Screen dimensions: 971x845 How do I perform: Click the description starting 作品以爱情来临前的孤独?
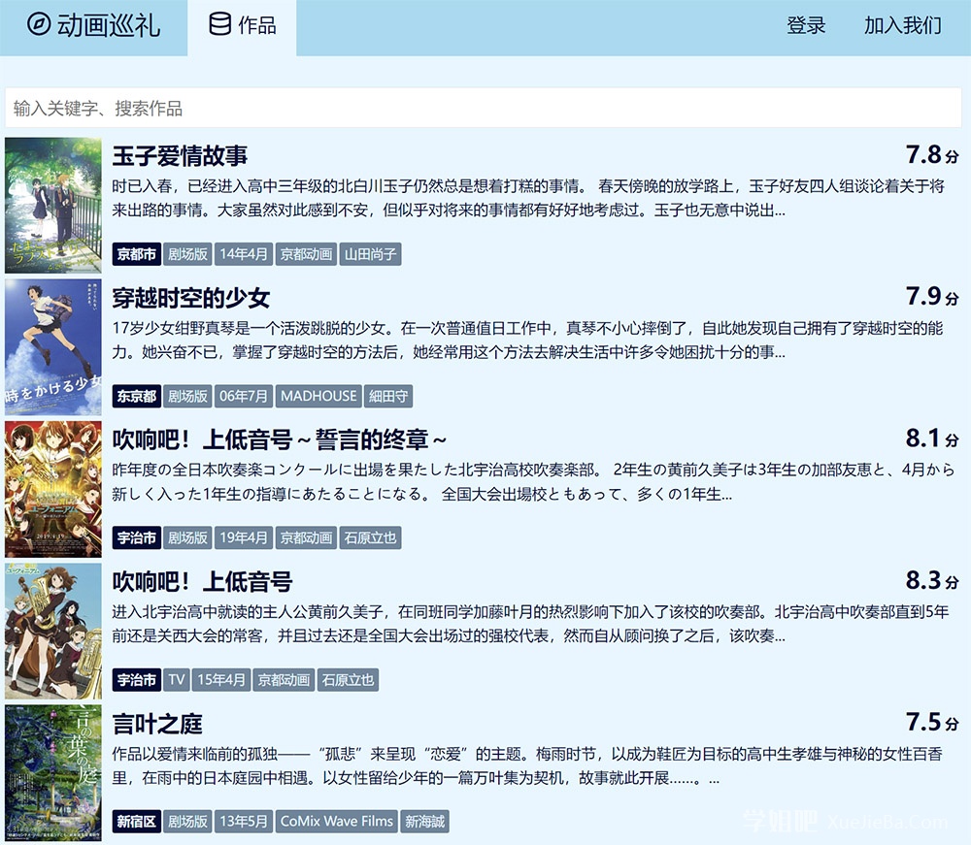528,765
